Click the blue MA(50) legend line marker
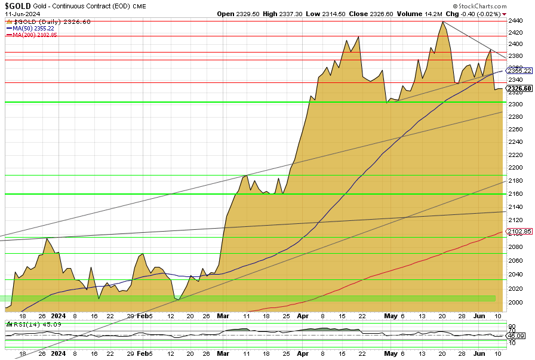 click(x=8, y=28)
